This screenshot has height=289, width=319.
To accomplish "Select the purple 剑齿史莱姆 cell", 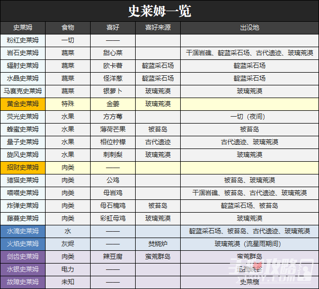I will coord(23,257).
